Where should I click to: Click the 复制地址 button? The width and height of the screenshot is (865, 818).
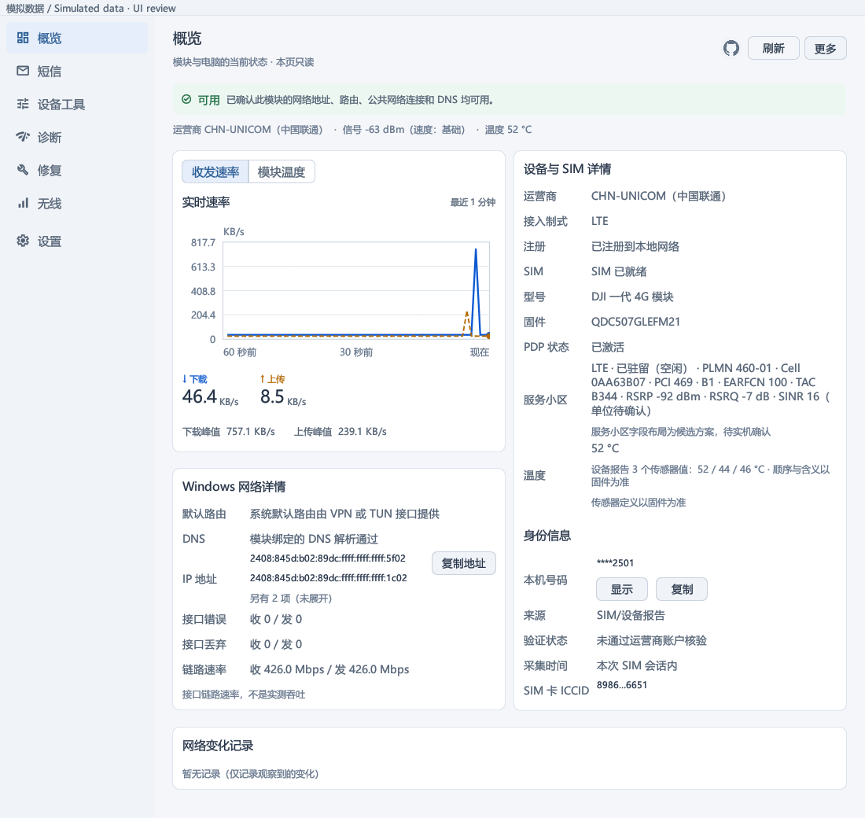pyautogui.click(x=463, y=563)
